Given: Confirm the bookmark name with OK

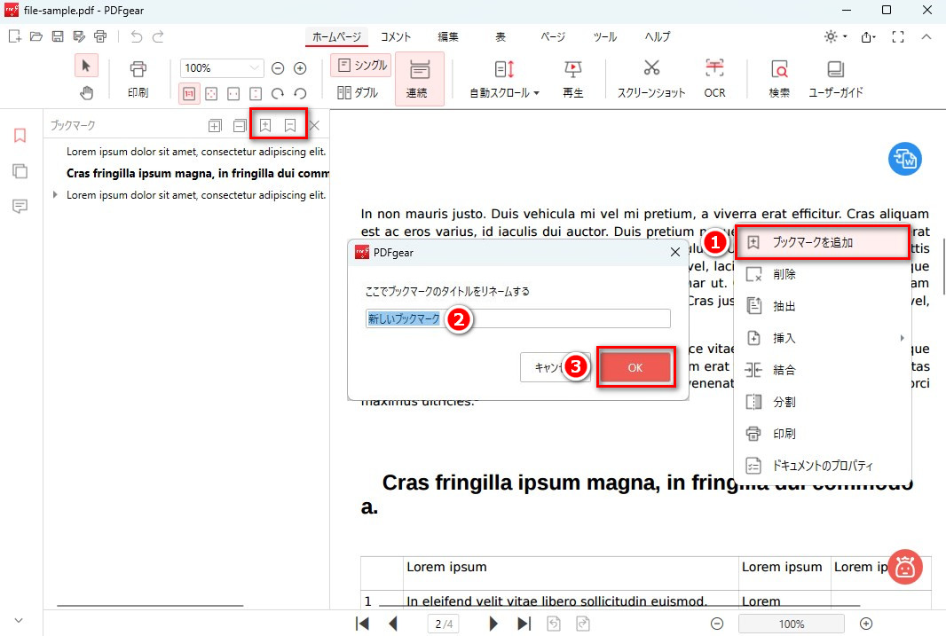Looking at the screenshot, I should [x=635, y=366].
